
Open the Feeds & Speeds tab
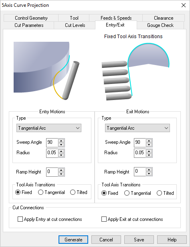click(x=116, y=18)
